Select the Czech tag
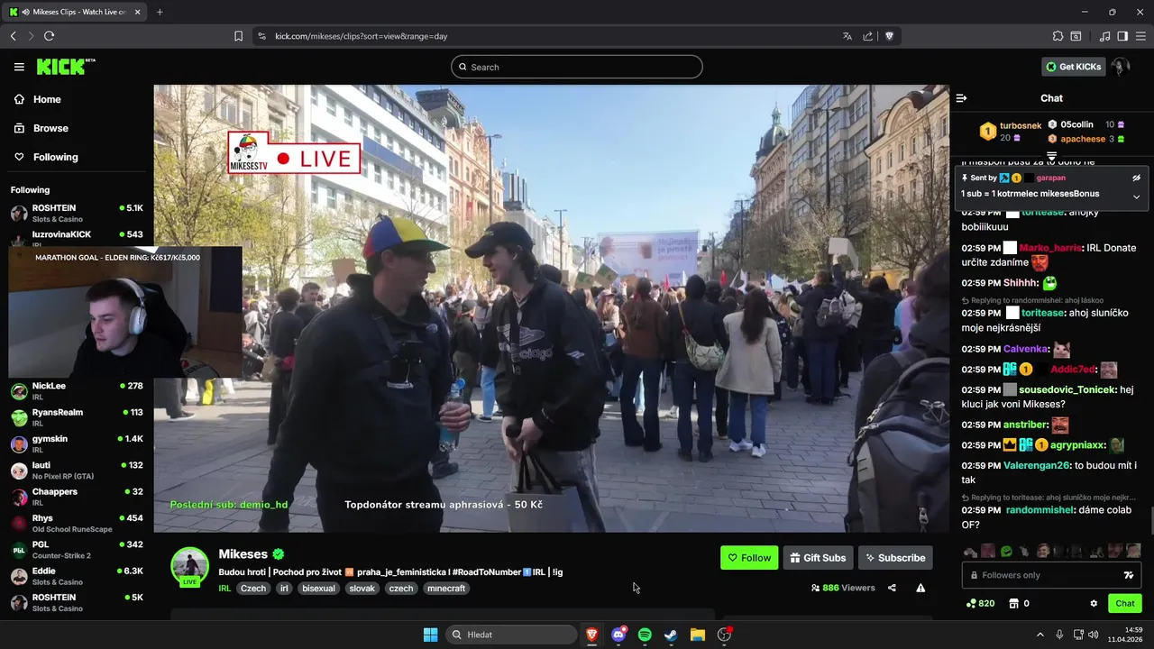The height and width of the screenshot is (649, 1154). (253, 589)
